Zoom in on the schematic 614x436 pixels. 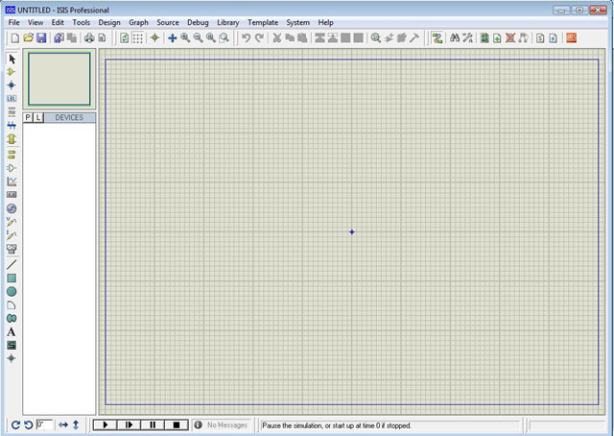point(185,38)
